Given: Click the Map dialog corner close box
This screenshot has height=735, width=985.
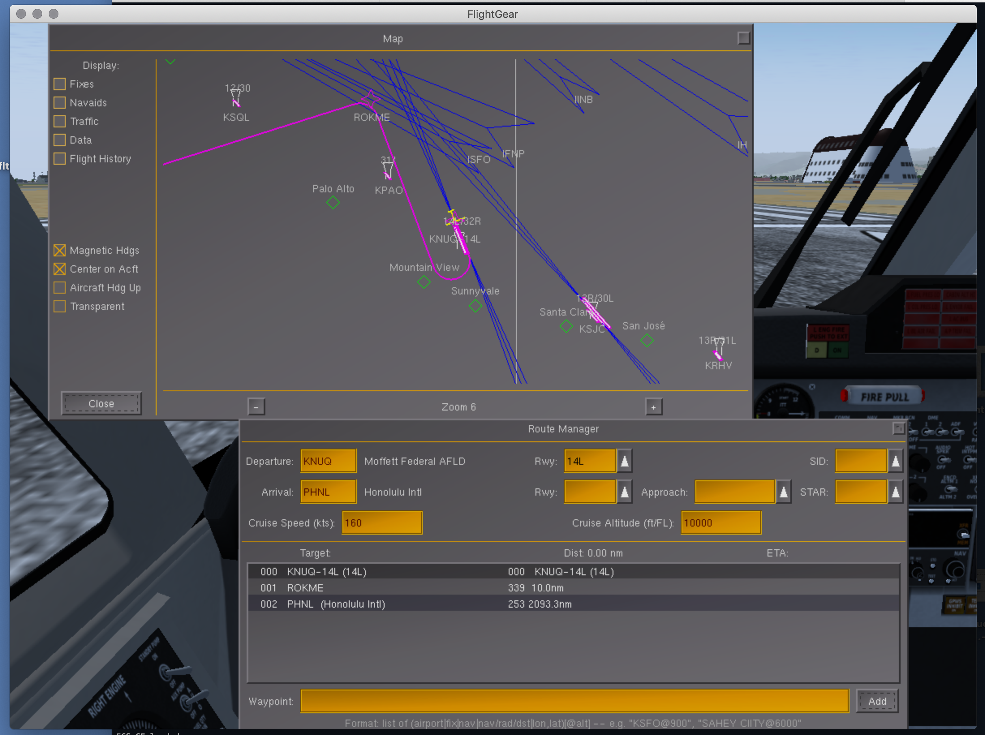Looking at the screenshot, I should (x=744, y=38).
